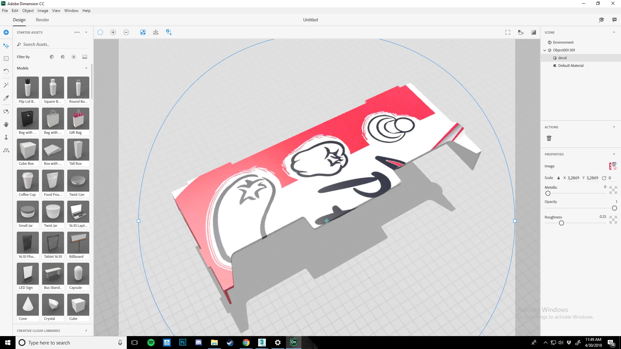This screenshot has width=621, height=349.
Task: Expand Creative Cloud Libraries panel
Action: (86, 331)
